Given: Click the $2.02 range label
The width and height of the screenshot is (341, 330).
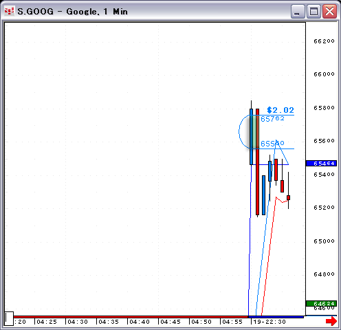Looking at the screenshot, I should (x=280, y=110).
